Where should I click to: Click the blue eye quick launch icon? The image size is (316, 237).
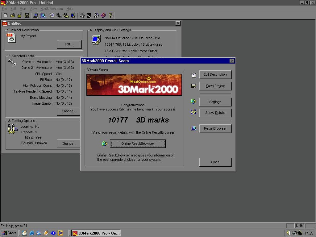point(53,233)
